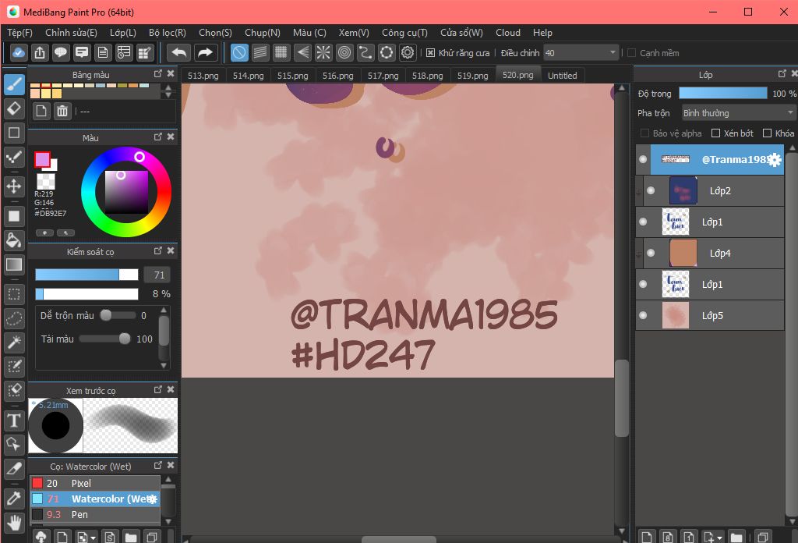Image resolution: width=798 pixels, height=543 pixels.
Task: Open the Bộ lọc(R) menu
Action: point(168,33)
